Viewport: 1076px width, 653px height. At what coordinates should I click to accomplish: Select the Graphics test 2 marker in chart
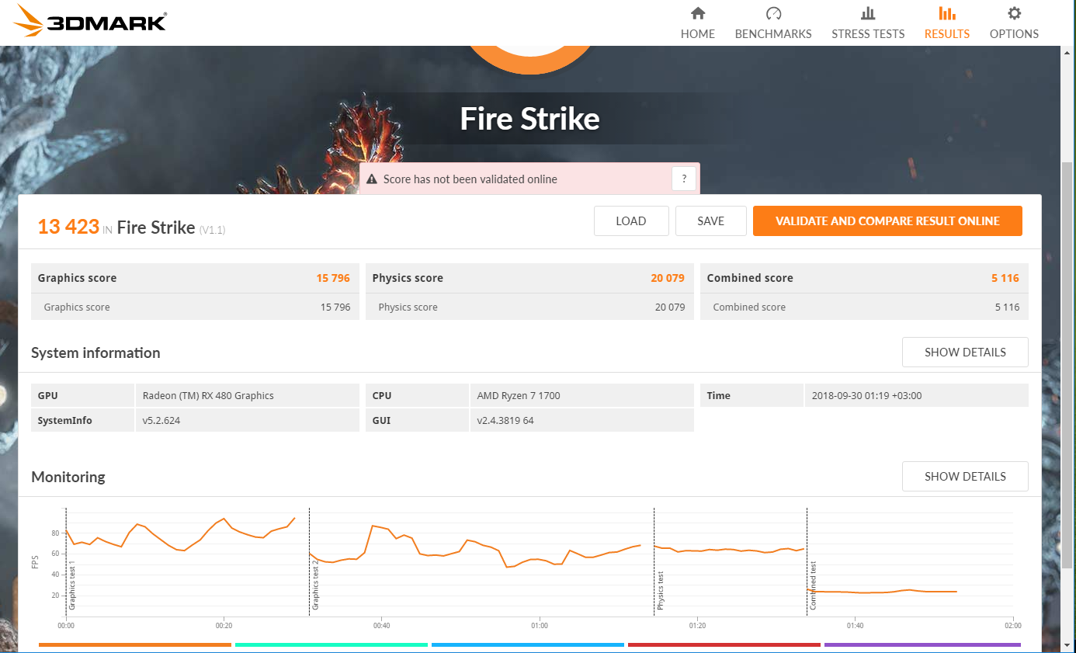[315, 584]
